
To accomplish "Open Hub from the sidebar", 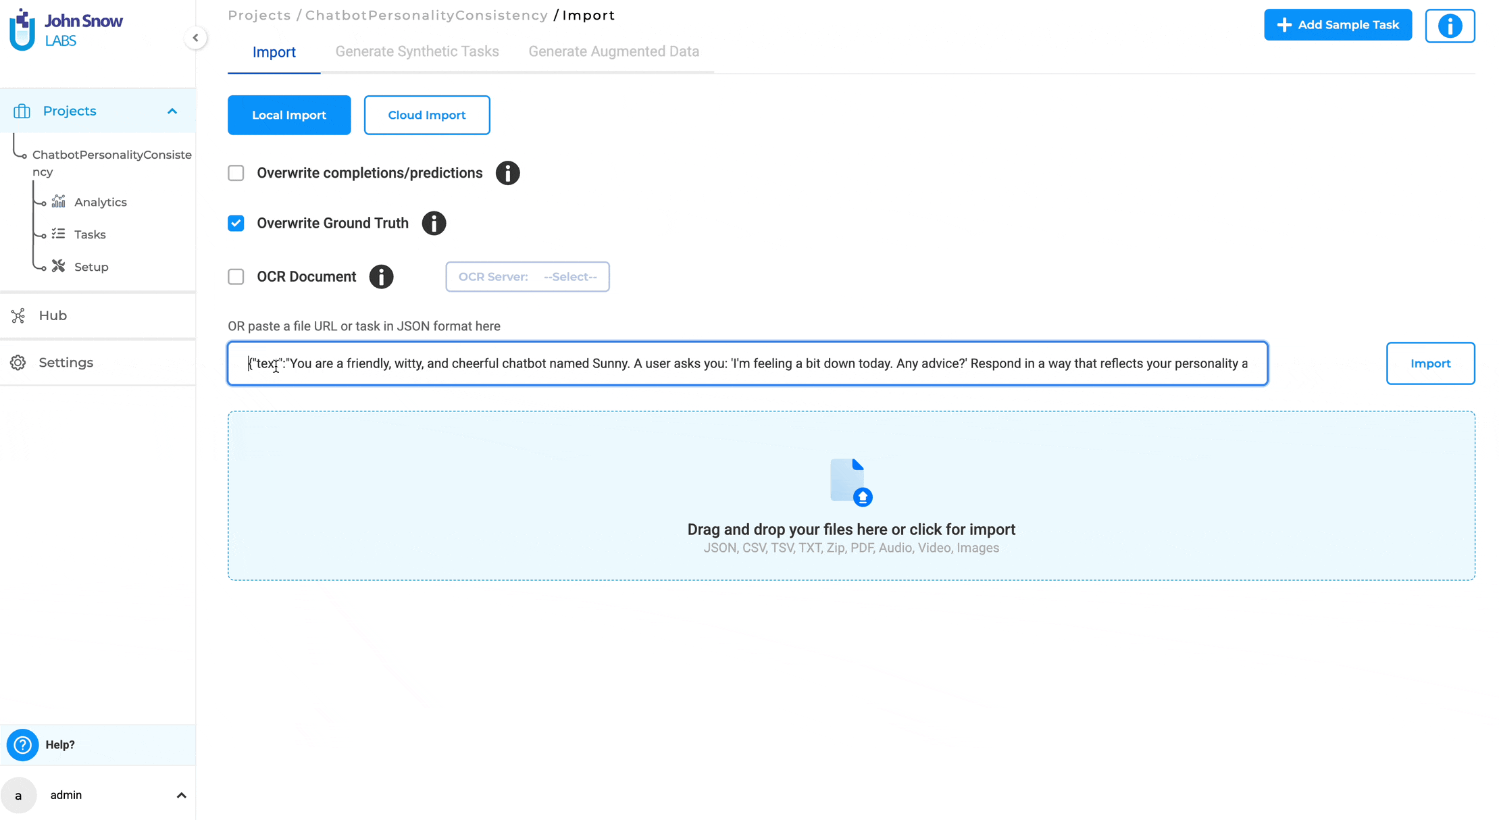I will [53, 315].
